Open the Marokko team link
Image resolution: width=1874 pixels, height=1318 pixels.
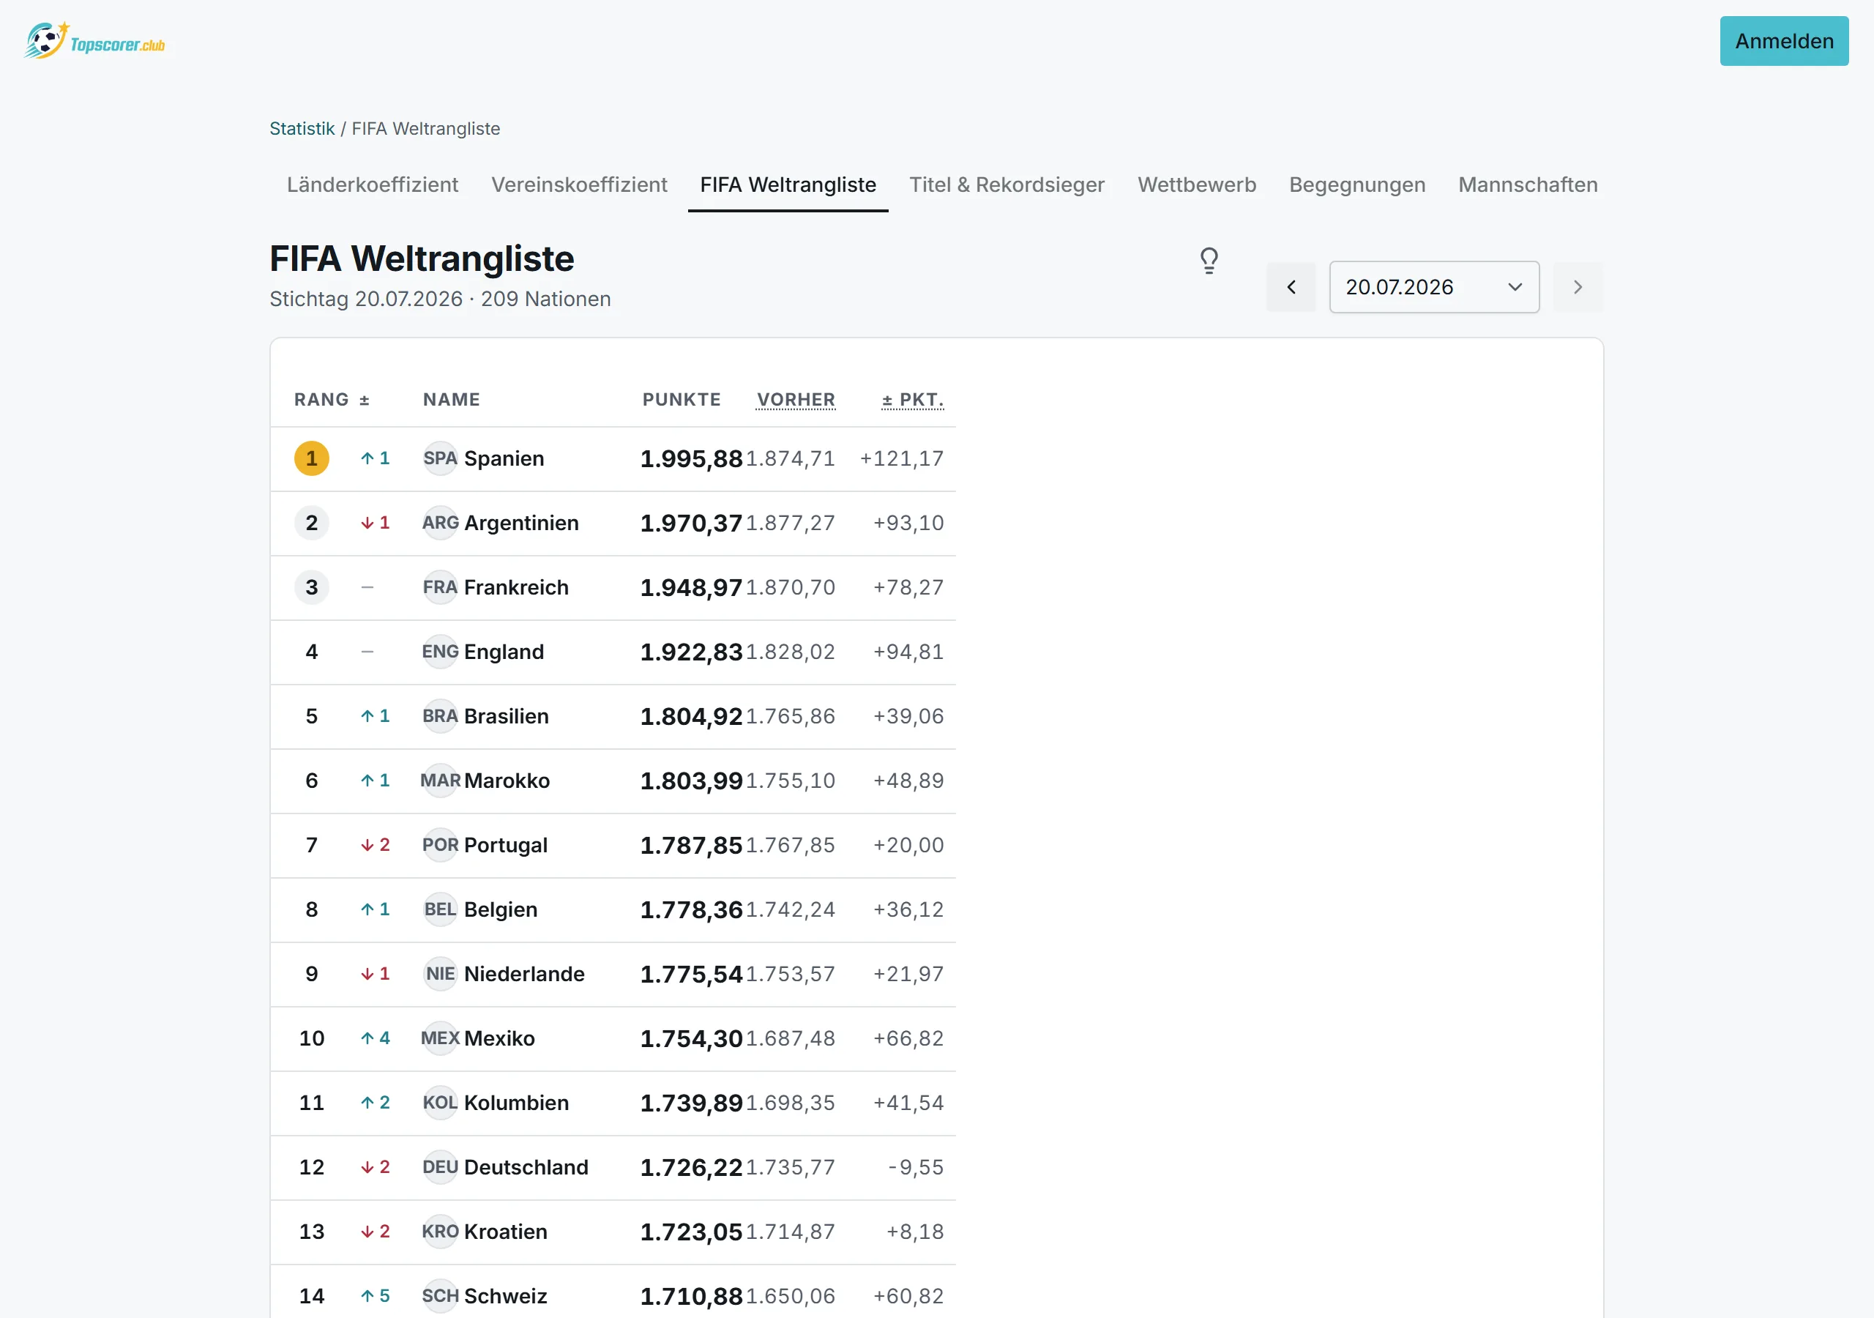(507, 781)
